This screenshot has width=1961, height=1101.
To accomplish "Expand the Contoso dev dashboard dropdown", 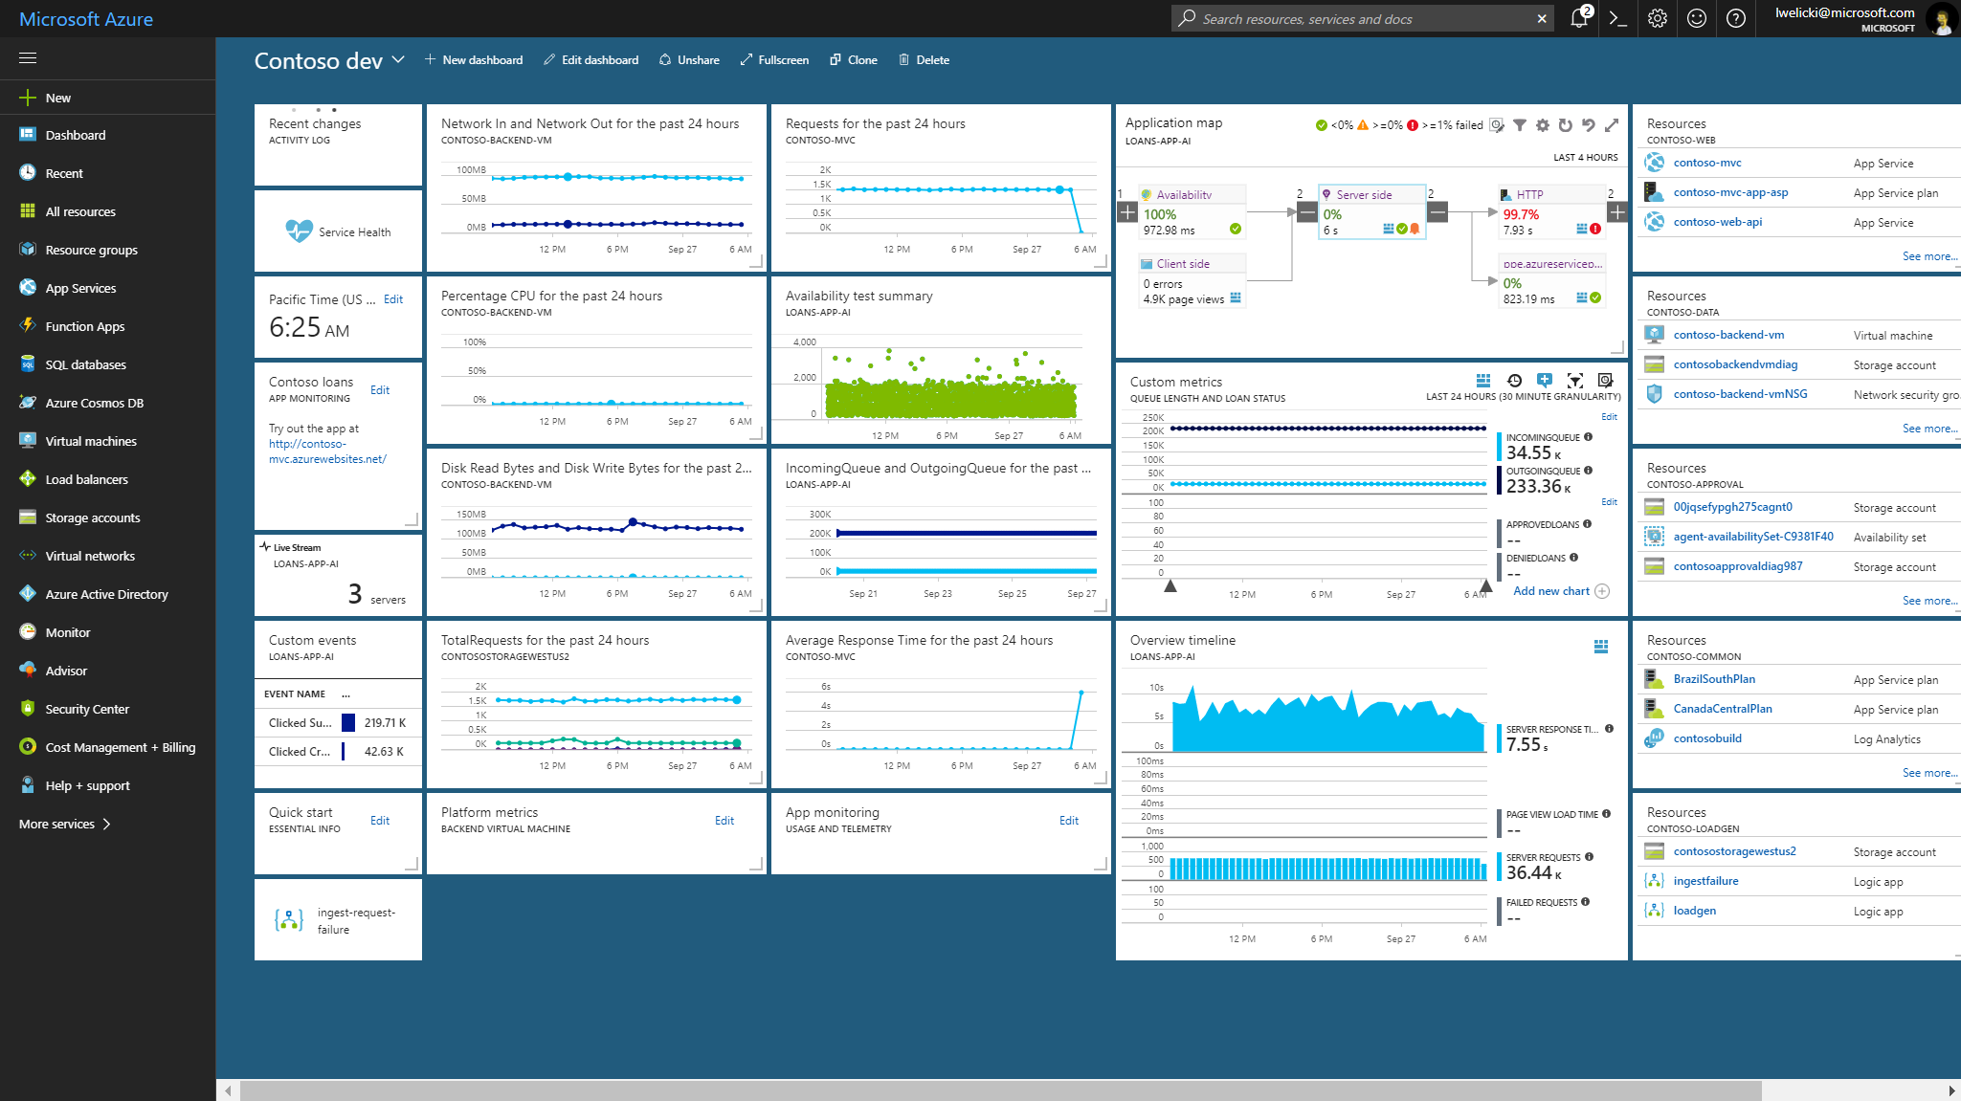I will pos(398,59).
